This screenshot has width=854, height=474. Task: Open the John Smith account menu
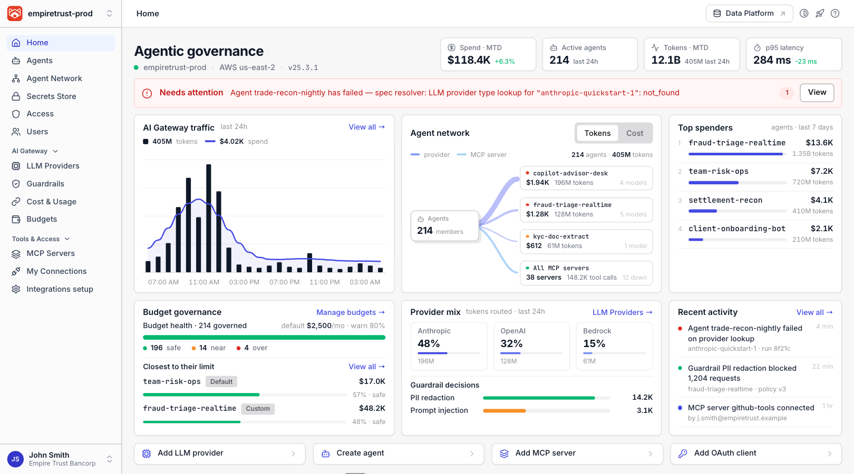[x=61, y=459]
